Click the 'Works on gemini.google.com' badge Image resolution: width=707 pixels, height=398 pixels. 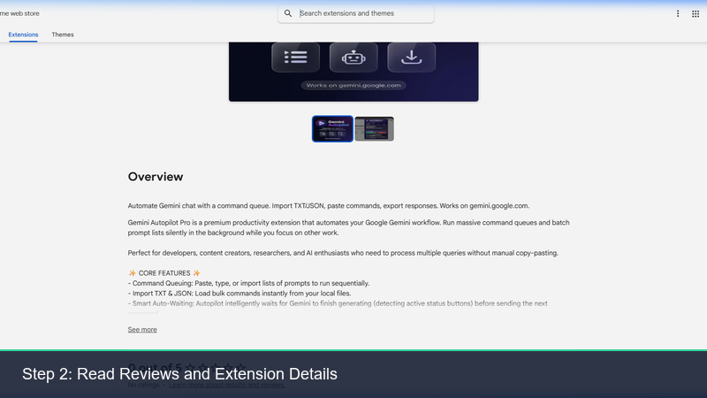coord(353,85)
